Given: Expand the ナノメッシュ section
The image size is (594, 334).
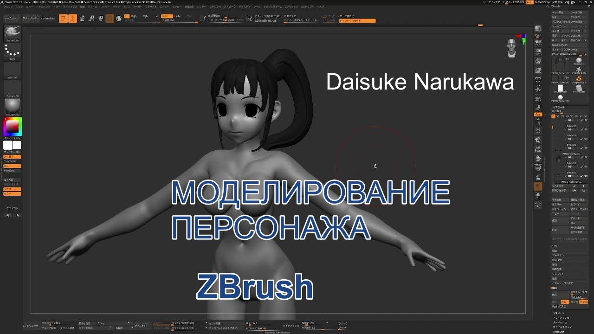Looking at the screenshot, I should [560, 322].
